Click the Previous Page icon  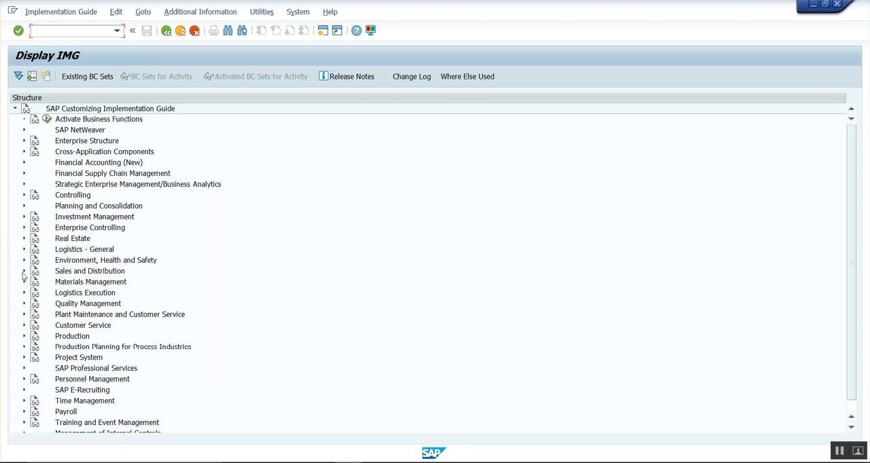[275, 31]
